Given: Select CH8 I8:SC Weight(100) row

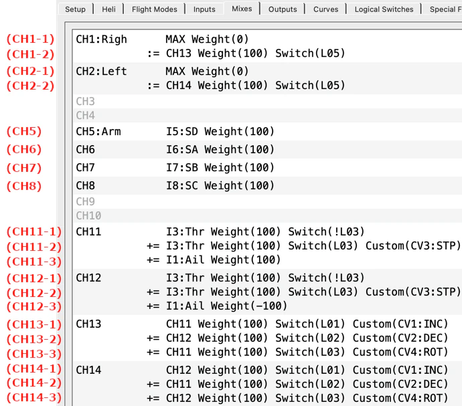Looking at the screenshot, I should point(267,186).
